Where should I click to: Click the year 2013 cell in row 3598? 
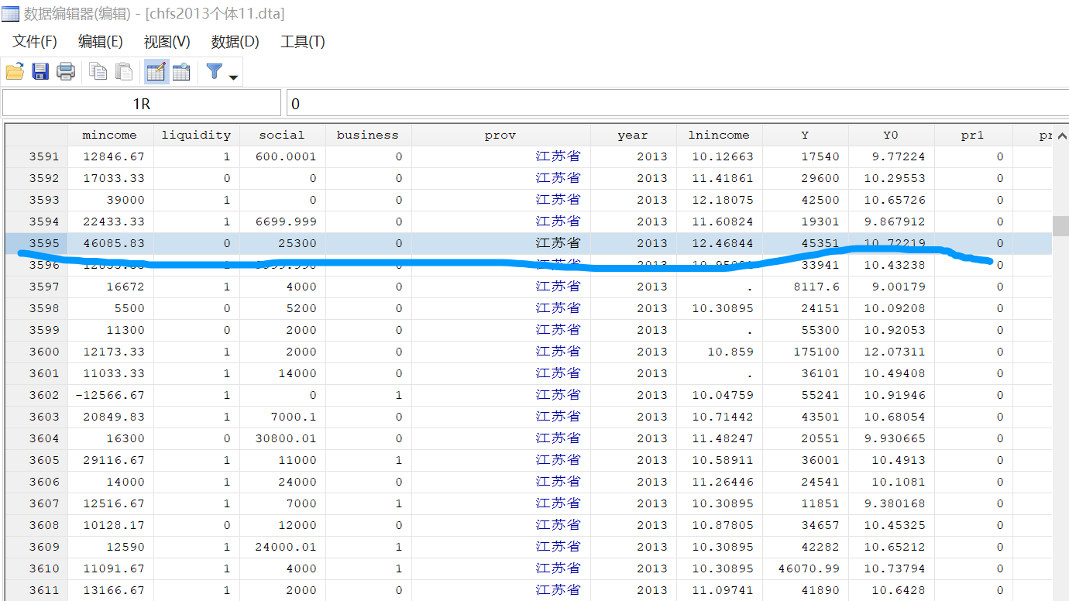tap(633, 308)
